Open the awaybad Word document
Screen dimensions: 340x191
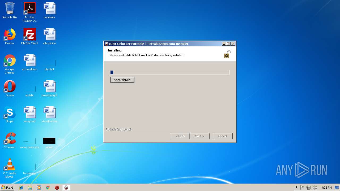29,115
